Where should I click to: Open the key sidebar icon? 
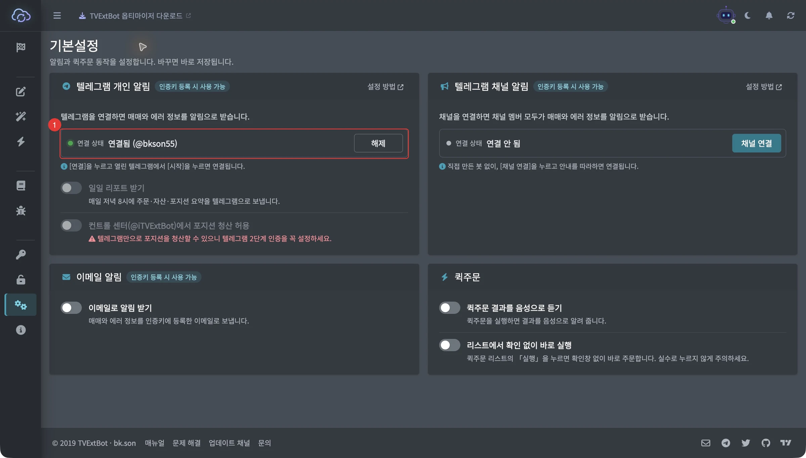(21, 255)
